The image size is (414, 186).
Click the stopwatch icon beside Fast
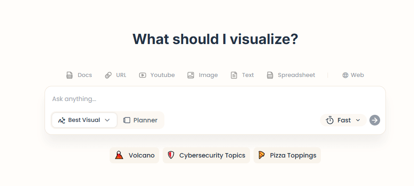pyautogui.click(x=330, y=120)
